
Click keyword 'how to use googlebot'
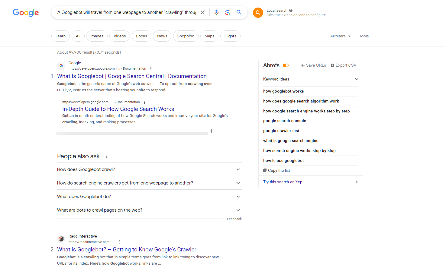point(283,161)
